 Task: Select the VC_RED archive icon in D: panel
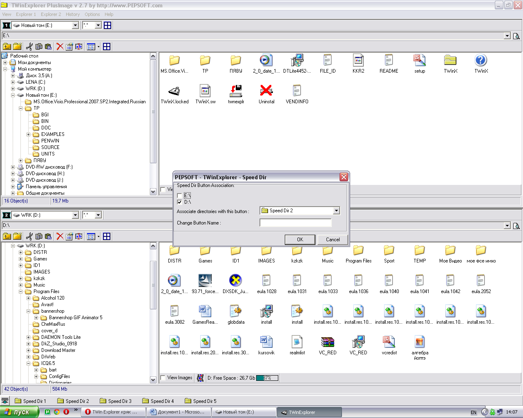[x=328, y=342]
